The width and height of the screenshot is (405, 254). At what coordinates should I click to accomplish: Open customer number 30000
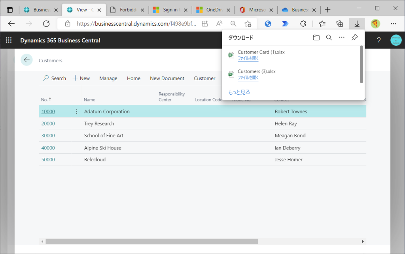[48, 136]
